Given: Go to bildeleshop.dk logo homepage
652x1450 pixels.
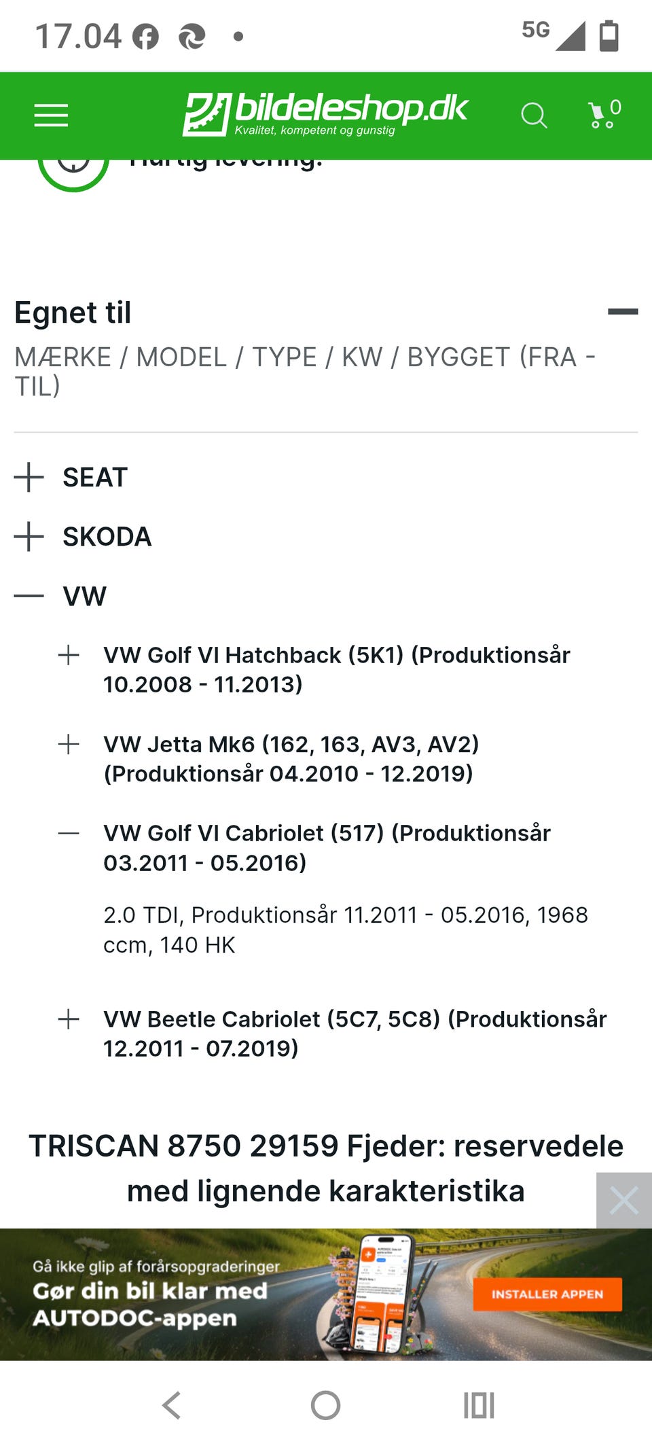Looking at the screenshot, I should pyautogui.click(x=325, y=114).
